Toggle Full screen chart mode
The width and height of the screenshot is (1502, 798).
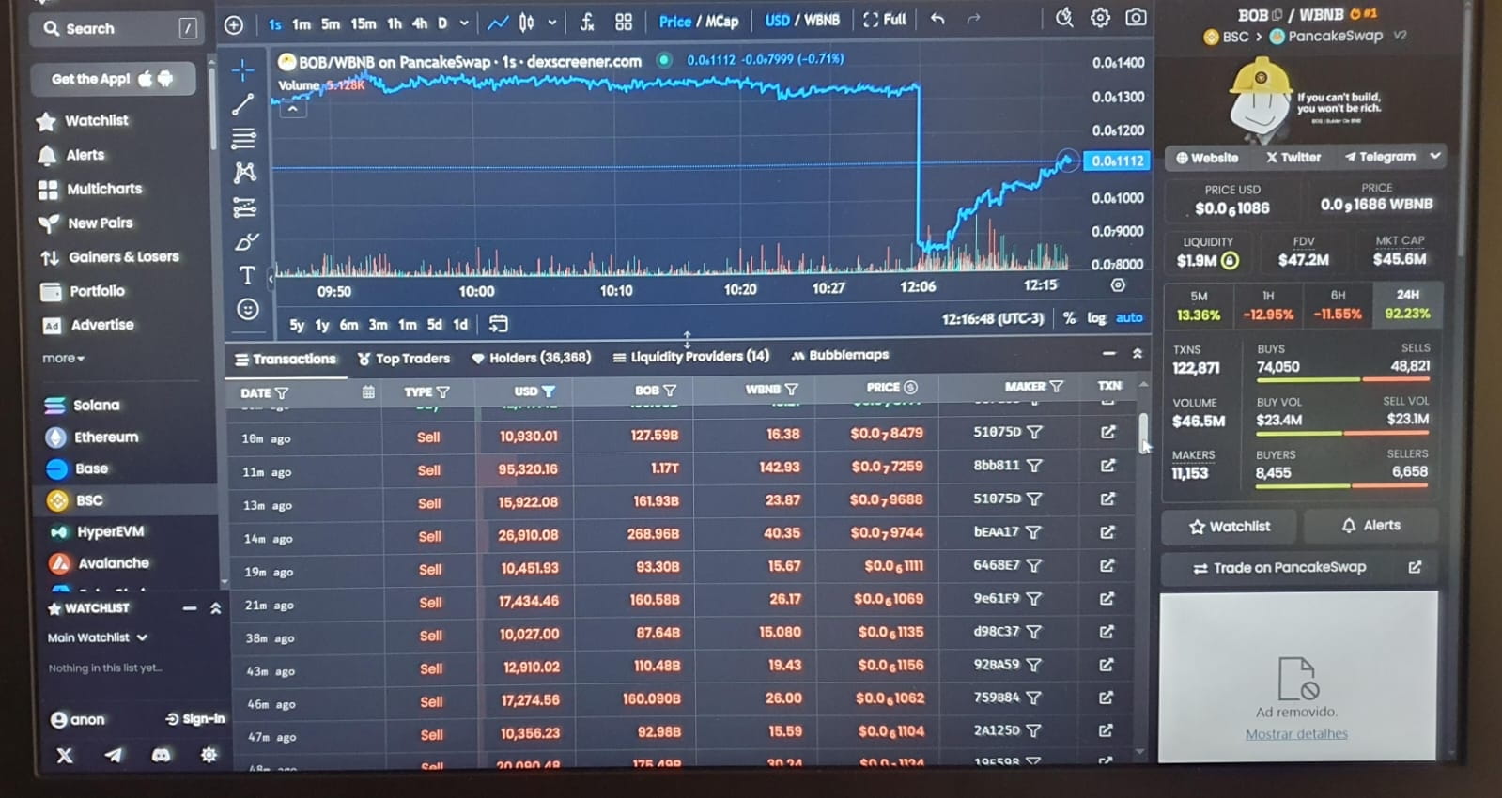885,20
